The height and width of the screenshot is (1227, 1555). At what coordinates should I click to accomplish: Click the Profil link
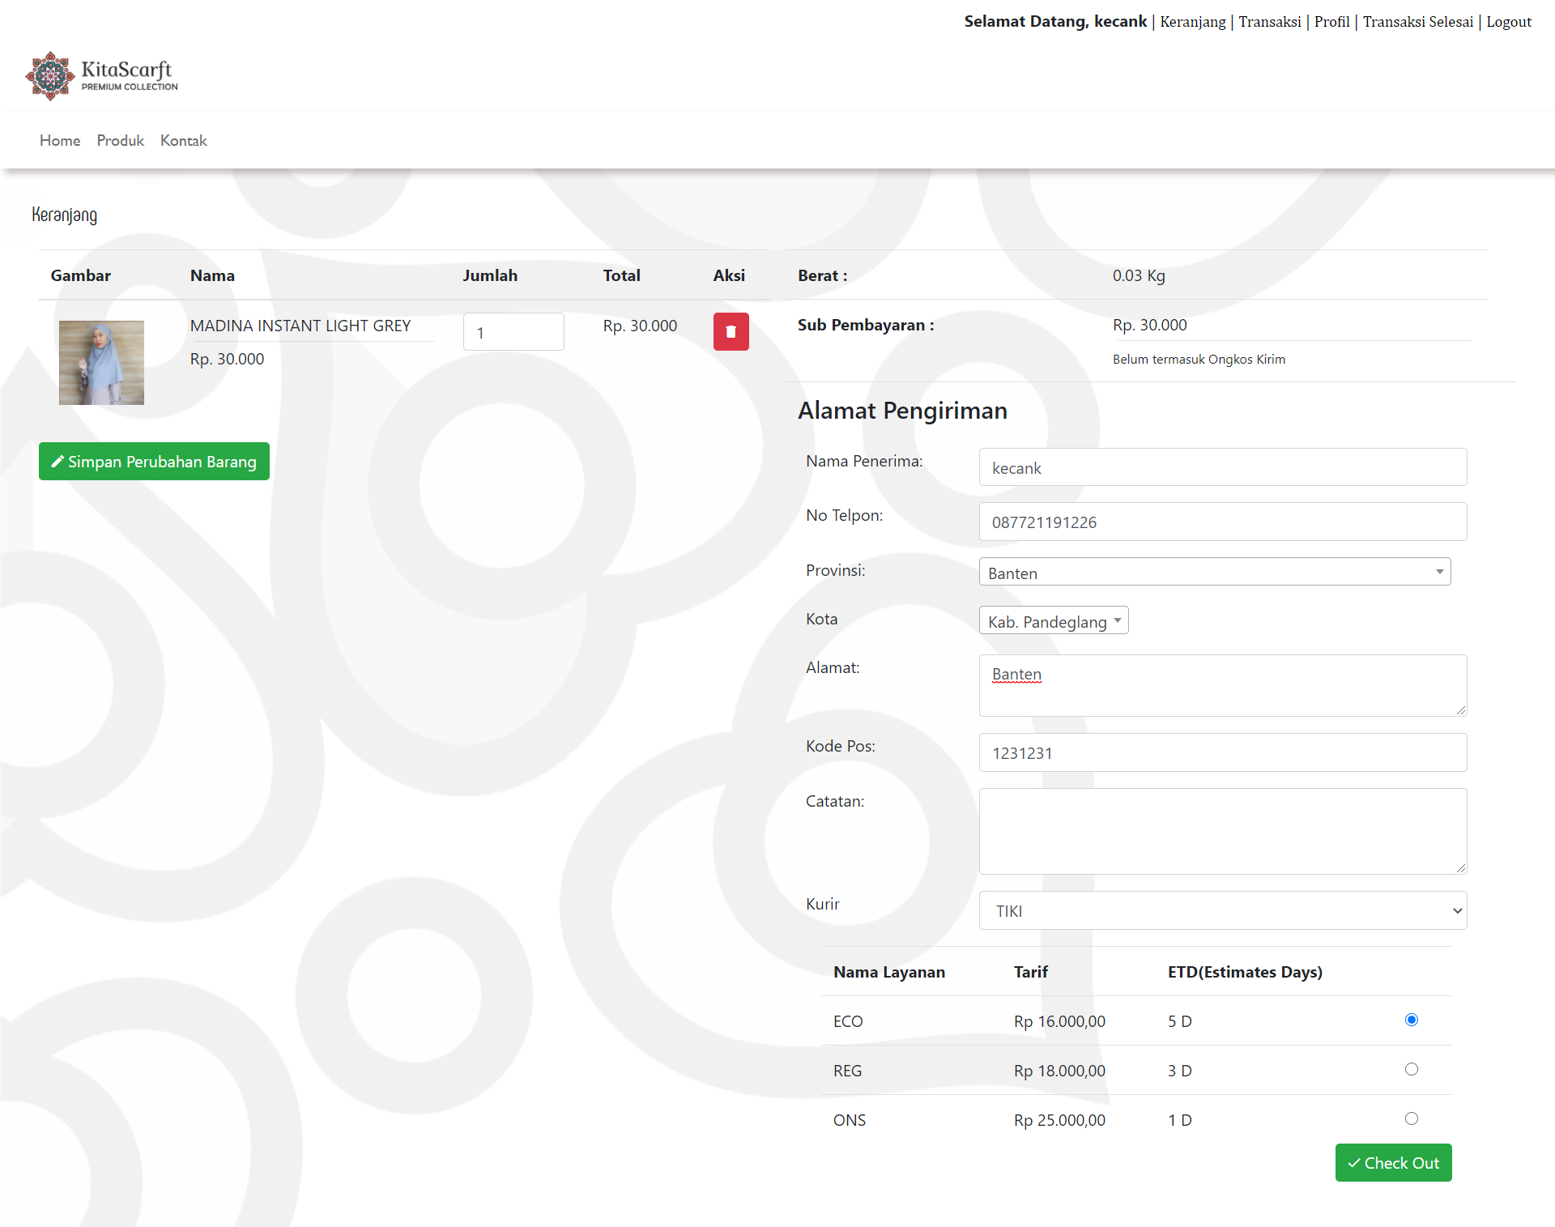1331,22
